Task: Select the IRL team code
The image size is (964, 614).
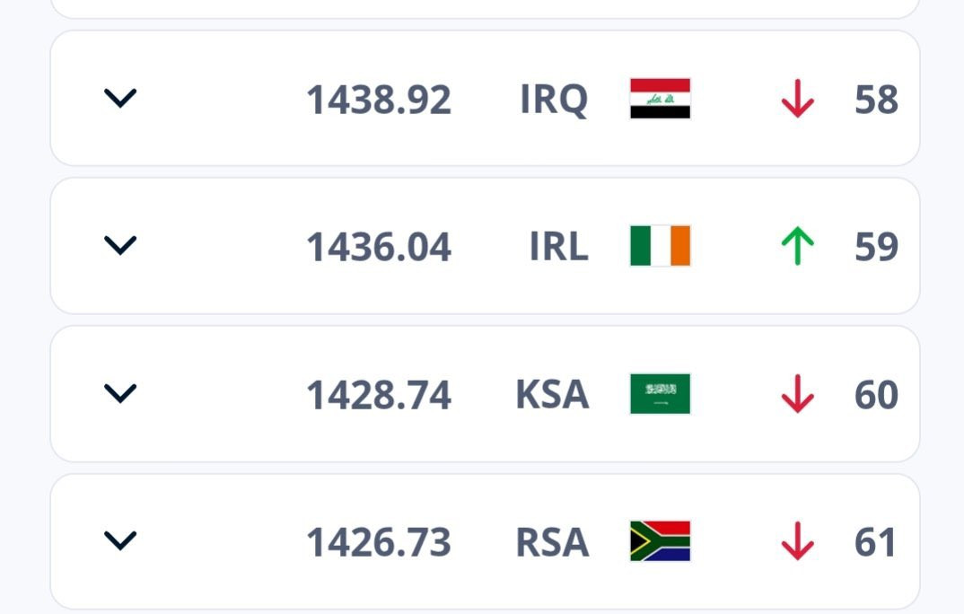Action: (559, 247)
